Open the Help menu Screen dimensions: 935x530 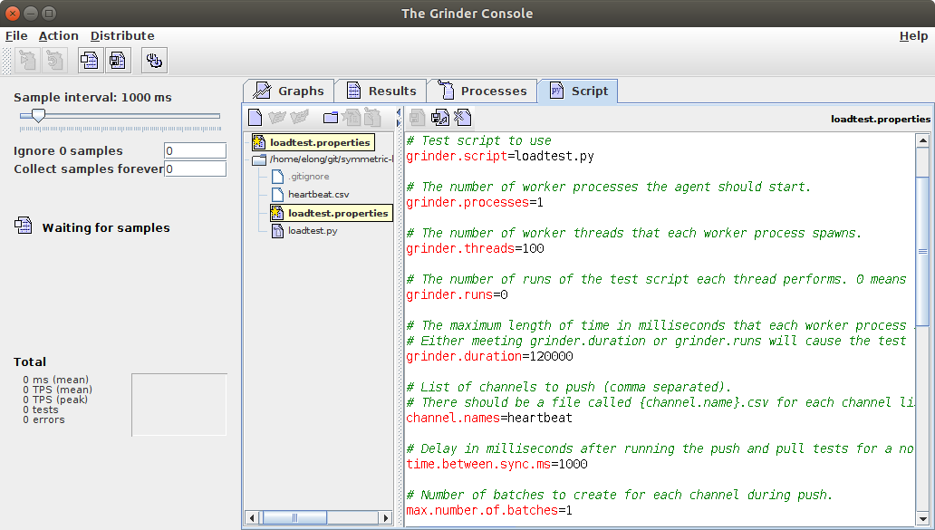913,35
